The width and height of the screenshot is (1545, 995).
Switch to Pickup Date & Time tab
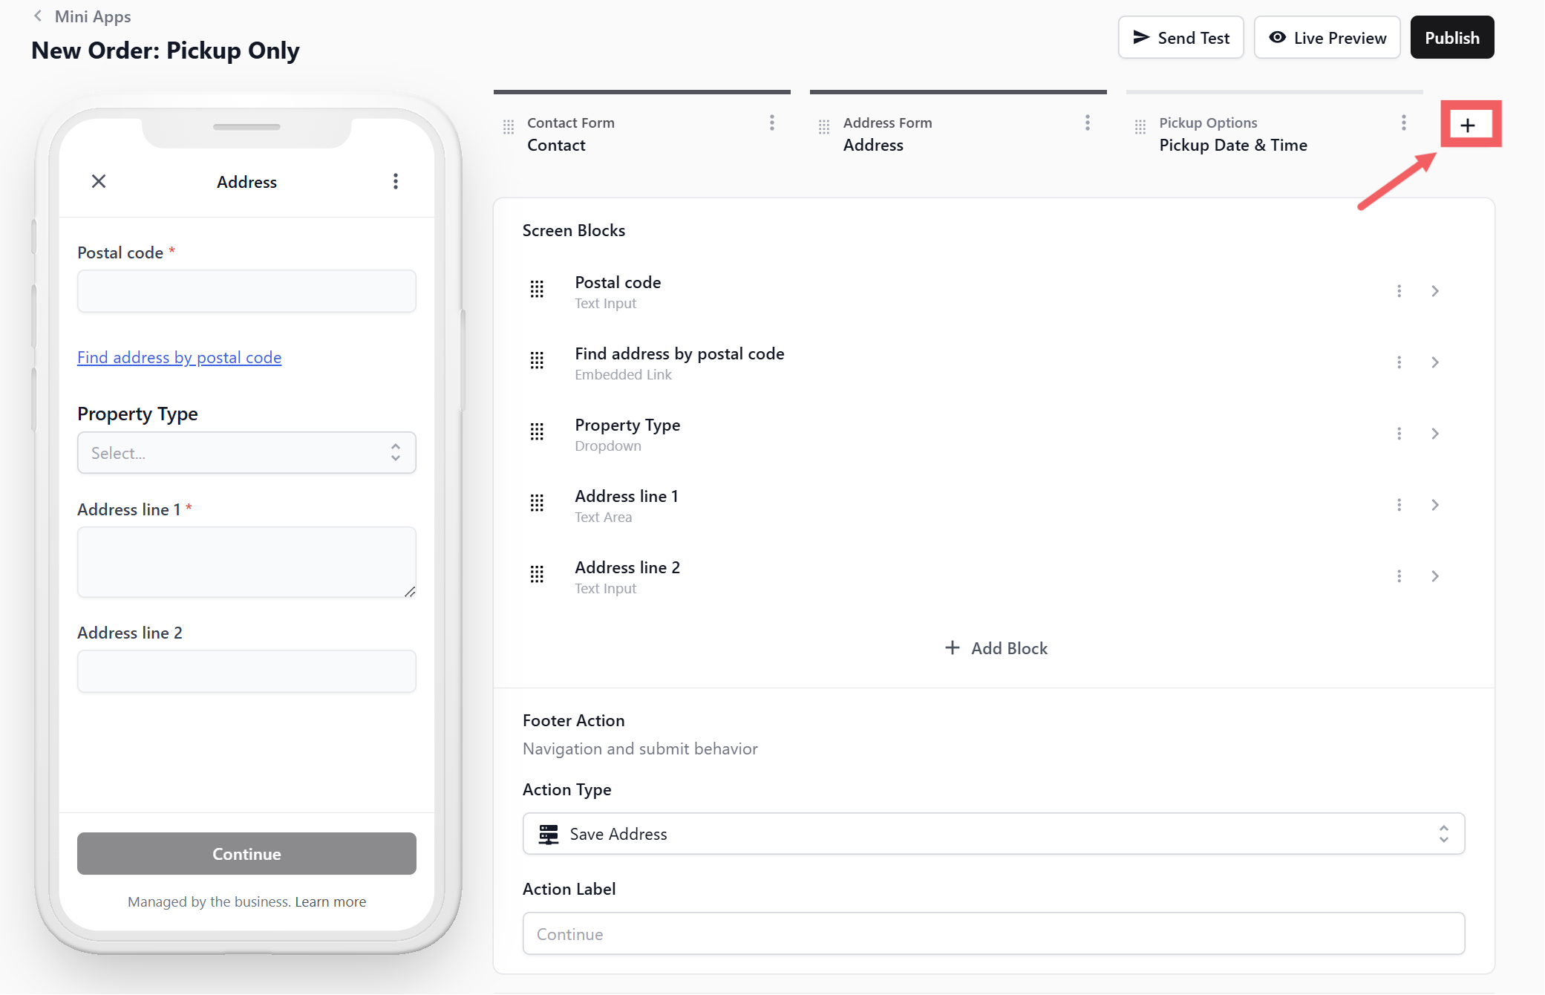coord(1232,134)
